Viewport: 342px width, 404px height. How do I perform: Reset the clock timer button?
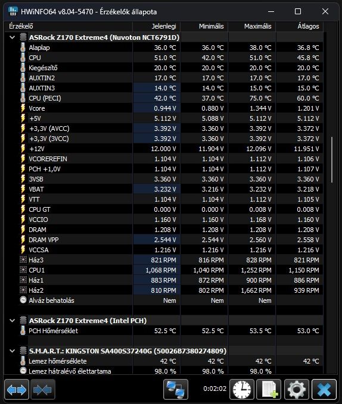pos(242,390)
